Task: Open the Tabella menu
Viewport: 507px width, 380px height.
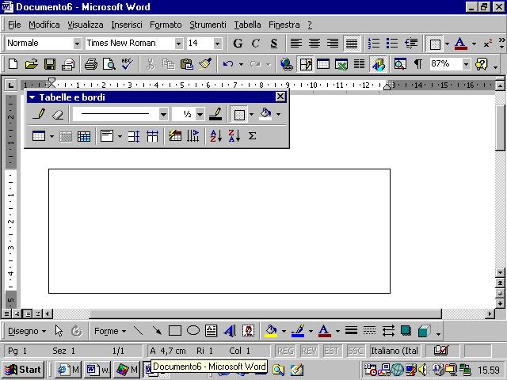Action: coord(247,25)
